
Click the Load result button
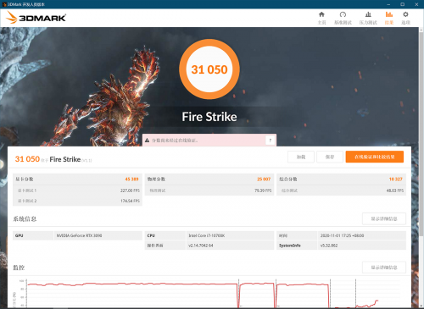[301, 157]
